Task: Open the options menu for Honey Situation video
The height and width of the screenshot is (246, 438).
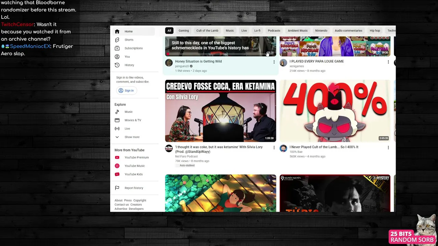Action: pos(274,62)
